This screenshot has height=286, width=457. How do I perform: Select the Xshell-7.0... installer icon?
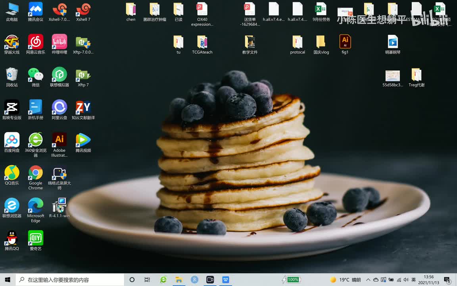point(60,12)
